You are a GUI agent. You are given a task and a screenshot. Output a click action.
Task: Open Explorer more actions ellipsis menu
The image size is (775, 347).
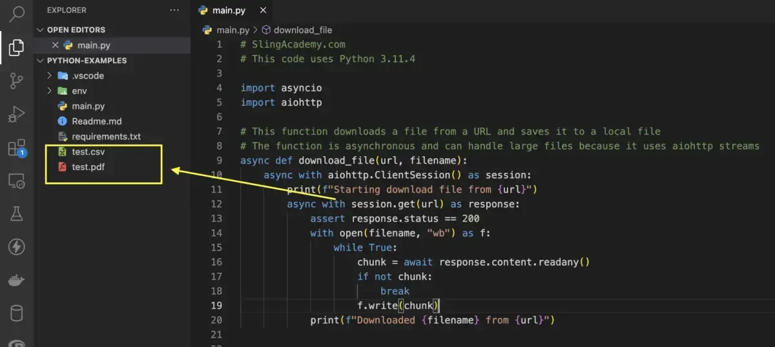tap(174, 10)
